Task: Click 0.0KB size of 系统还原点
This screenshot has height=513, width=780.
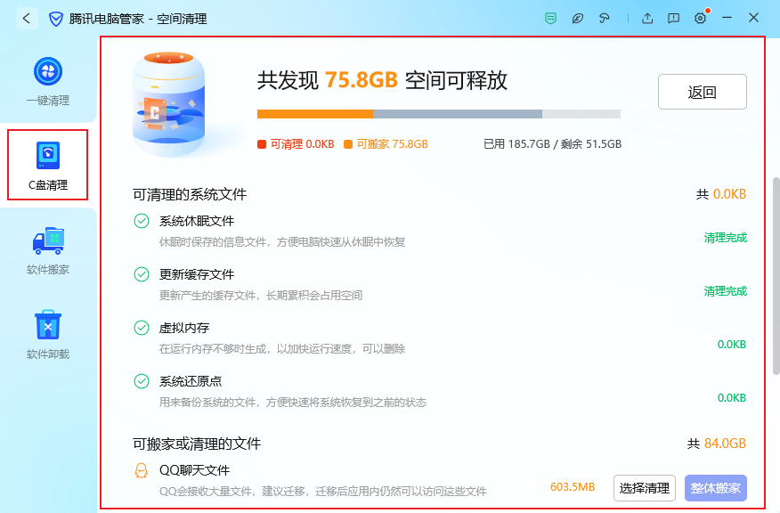Action: point(732,397)
